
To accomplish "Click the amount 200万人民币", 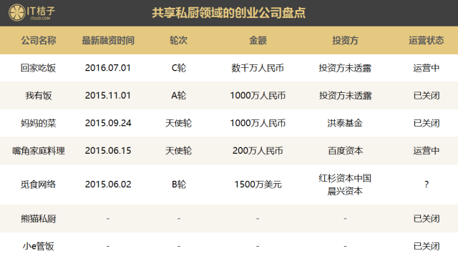I will pyautogui.click(x=258, y=151).
